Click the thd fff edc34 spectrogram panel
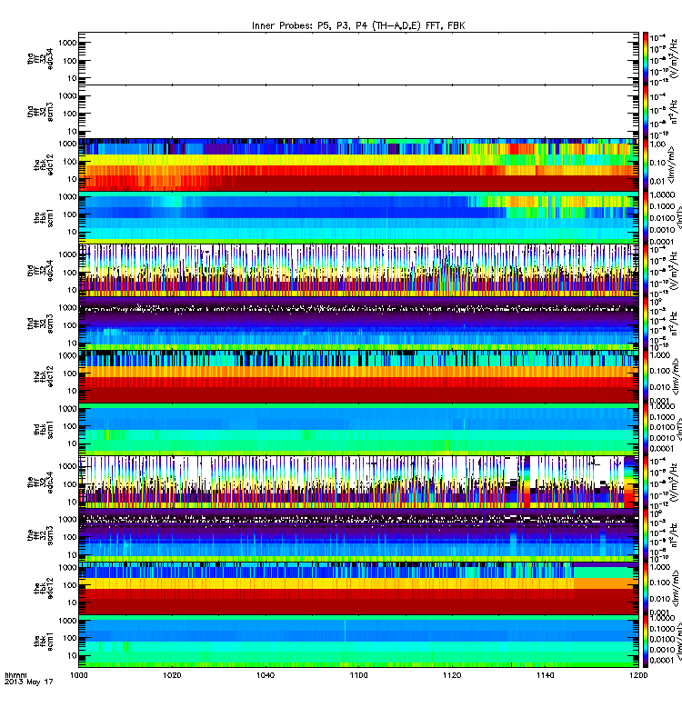This screenshot has width=682, height=727. click(x=358, y=271)
